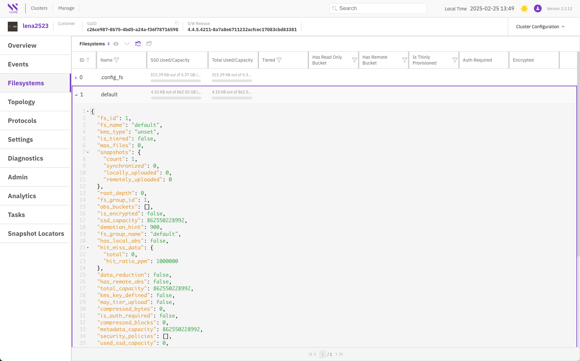Filter the Name column
Screen dimensions: 580x361
(117, 60)
